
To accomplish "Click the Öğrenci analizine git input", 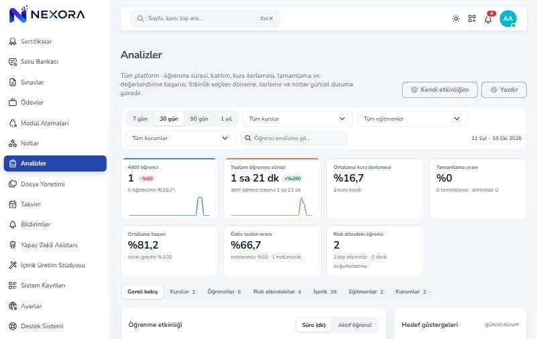I will point(294,138).
